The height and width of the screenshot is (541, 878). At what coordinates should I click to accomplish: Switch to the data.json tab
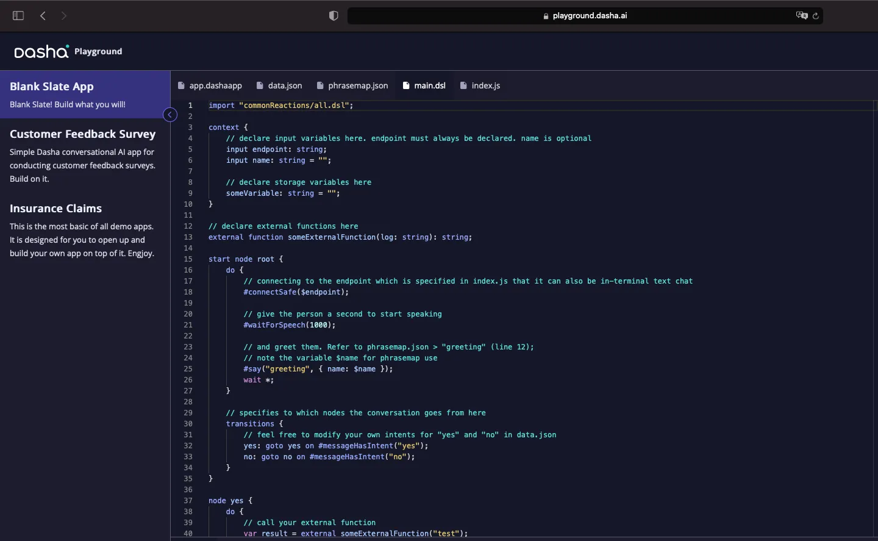[x=279, y=85]
